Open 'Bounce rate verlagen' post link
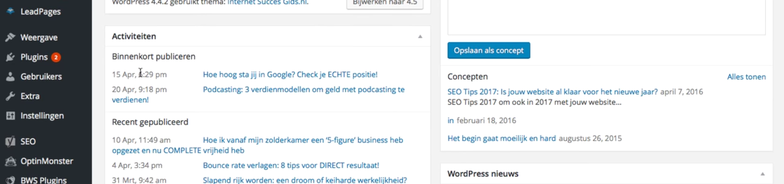 click(291, 165)
